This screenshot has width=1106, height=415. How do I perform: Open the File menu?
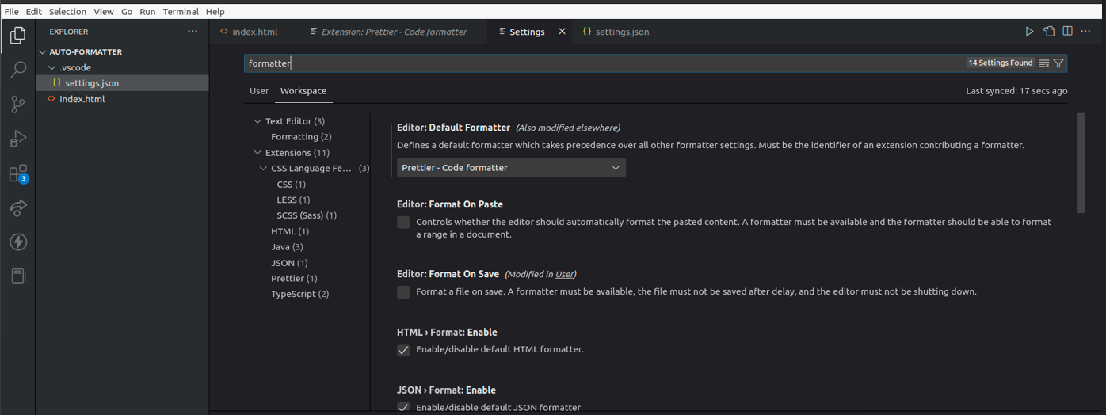pos(12,12)
